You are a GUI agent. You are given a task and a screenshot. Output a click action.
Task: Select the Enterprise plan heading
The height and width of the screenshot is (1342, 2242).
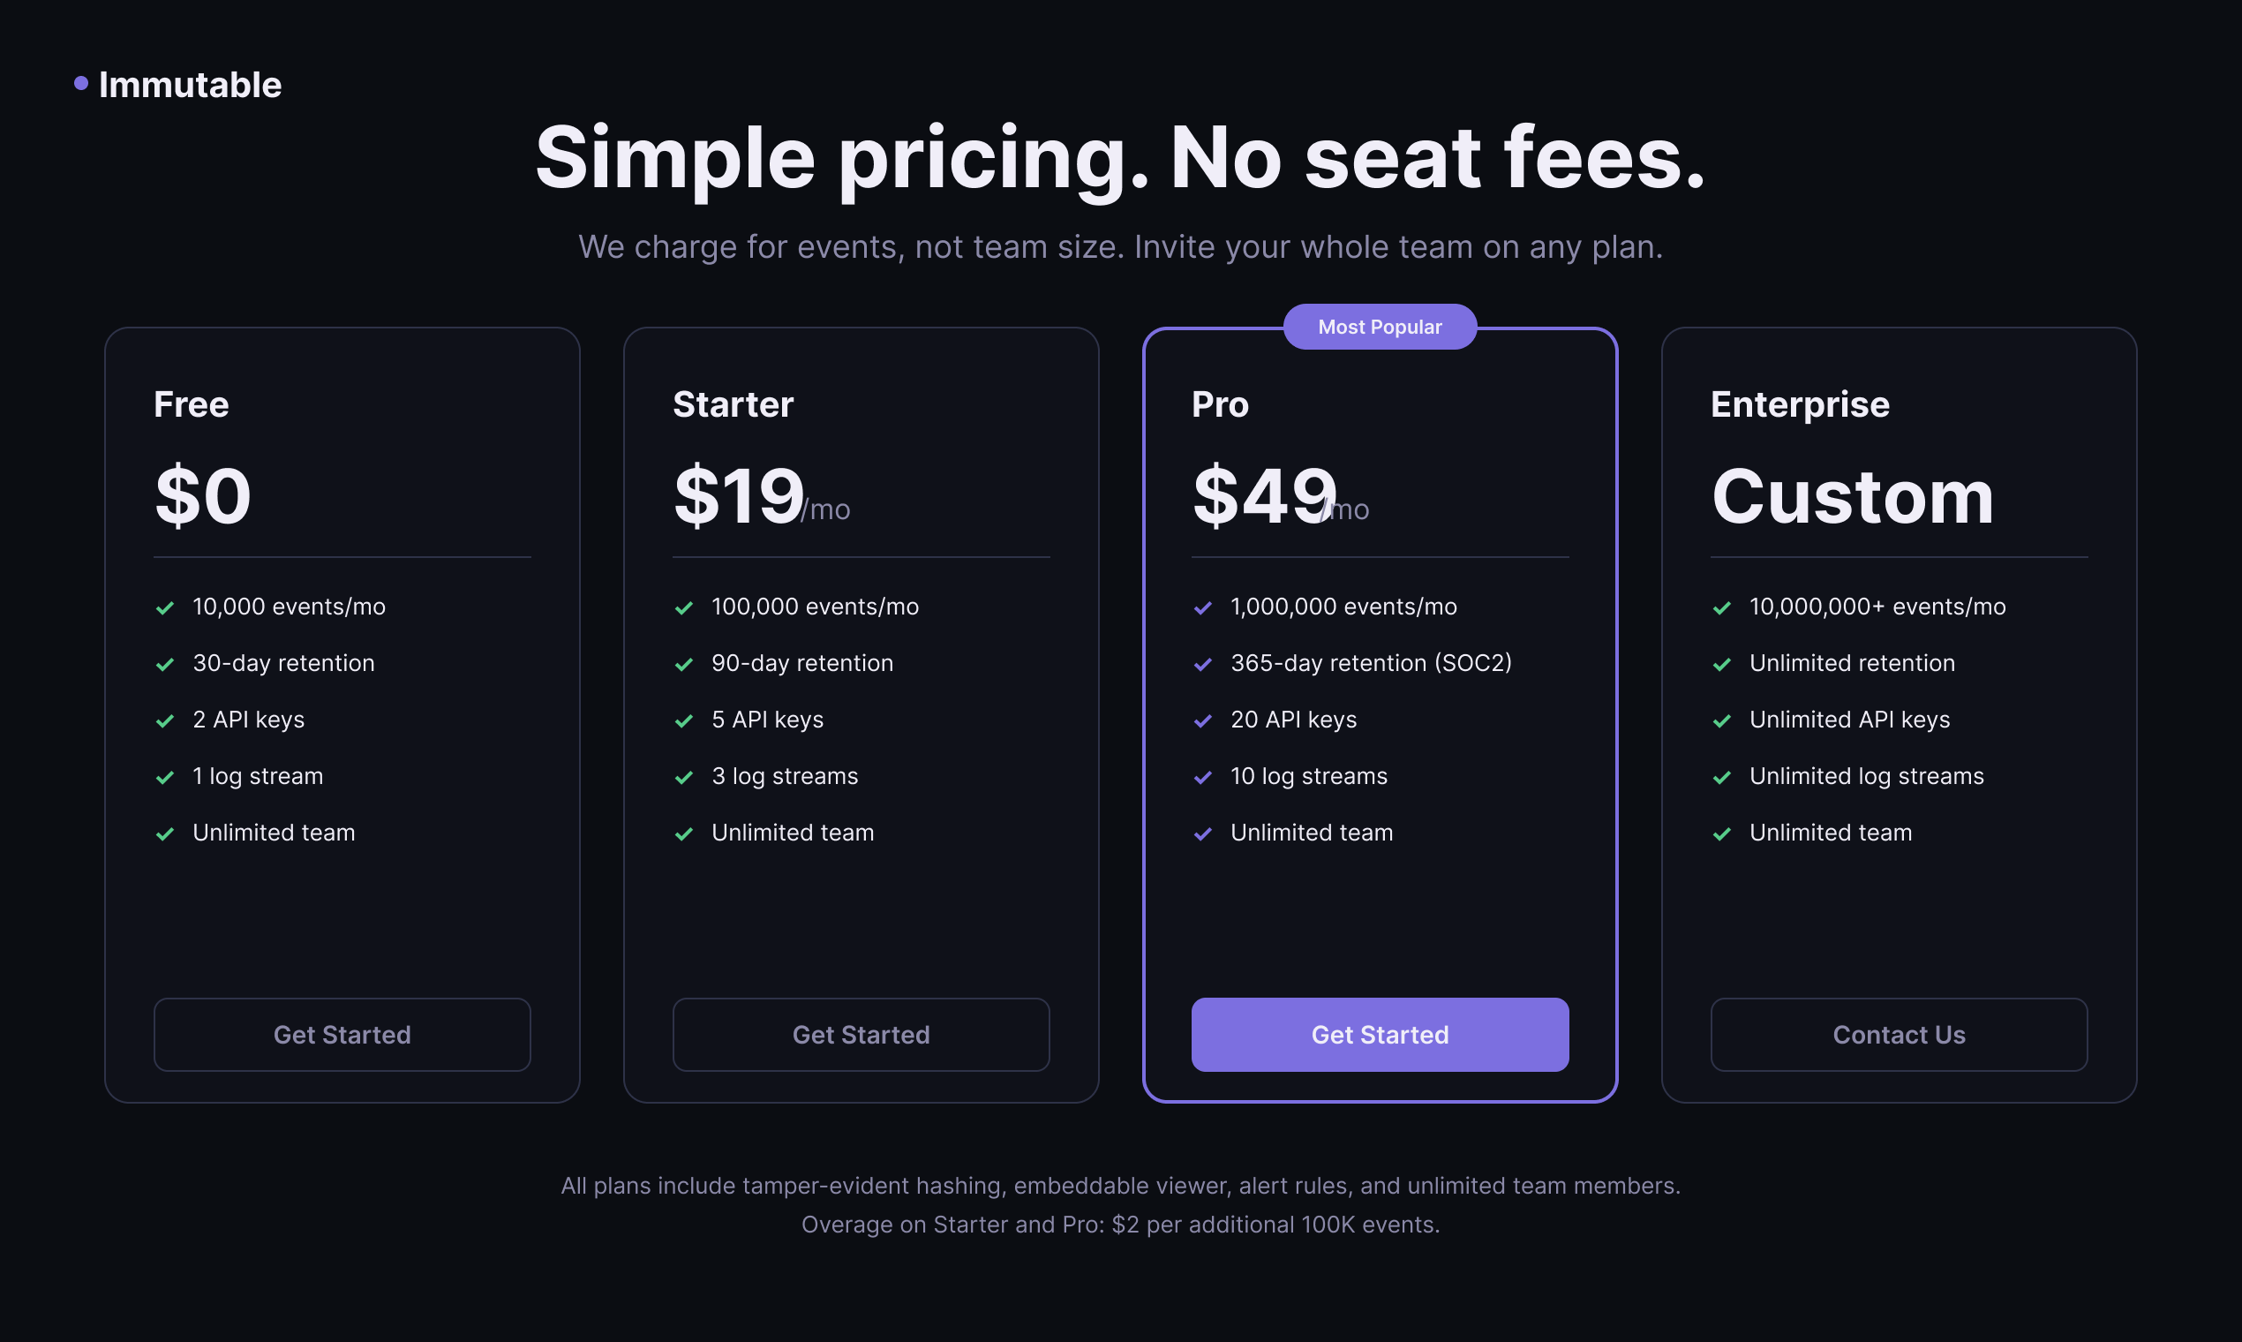(x=1799, y=404)
